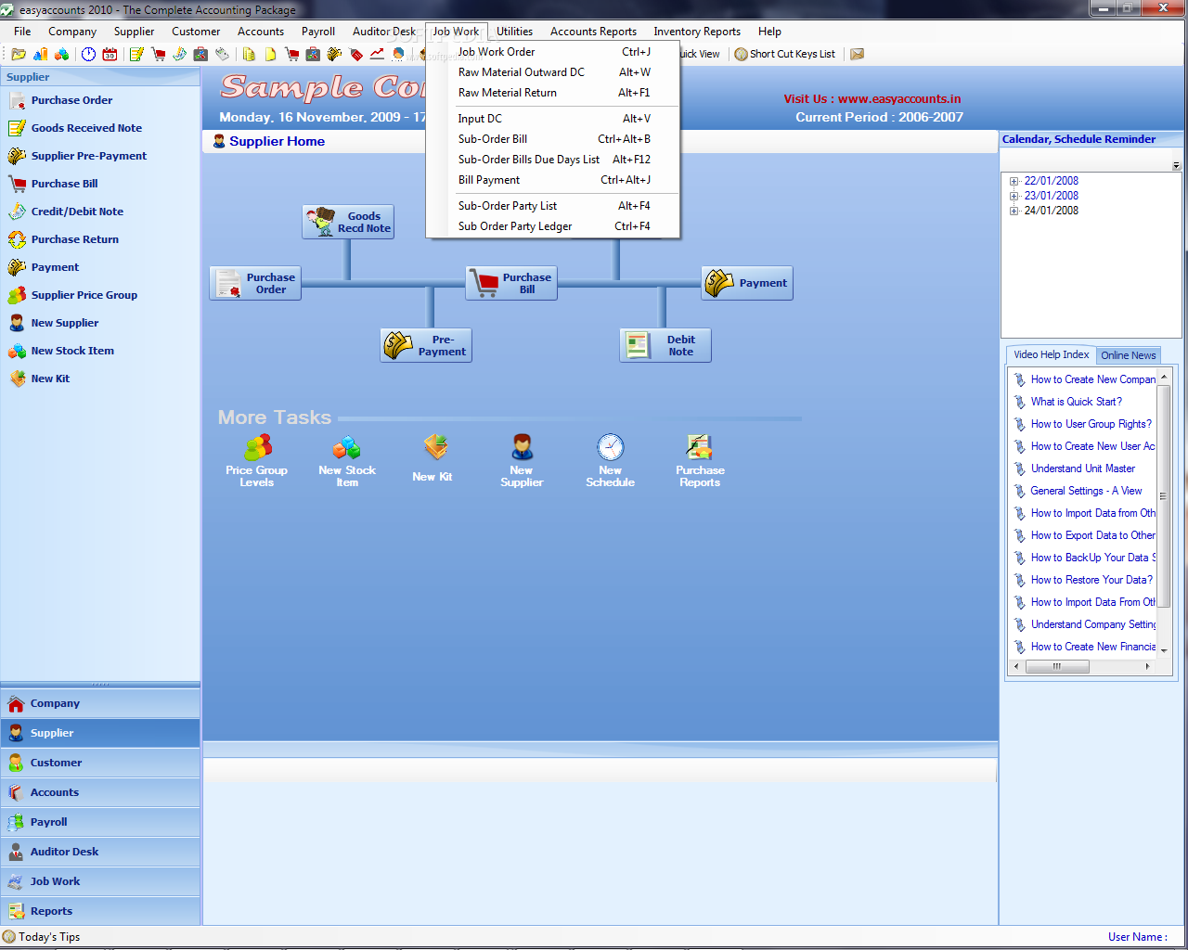Switch to the Online News tab
Screen dimensions: 1188x950
click(x=1128, y=355)
